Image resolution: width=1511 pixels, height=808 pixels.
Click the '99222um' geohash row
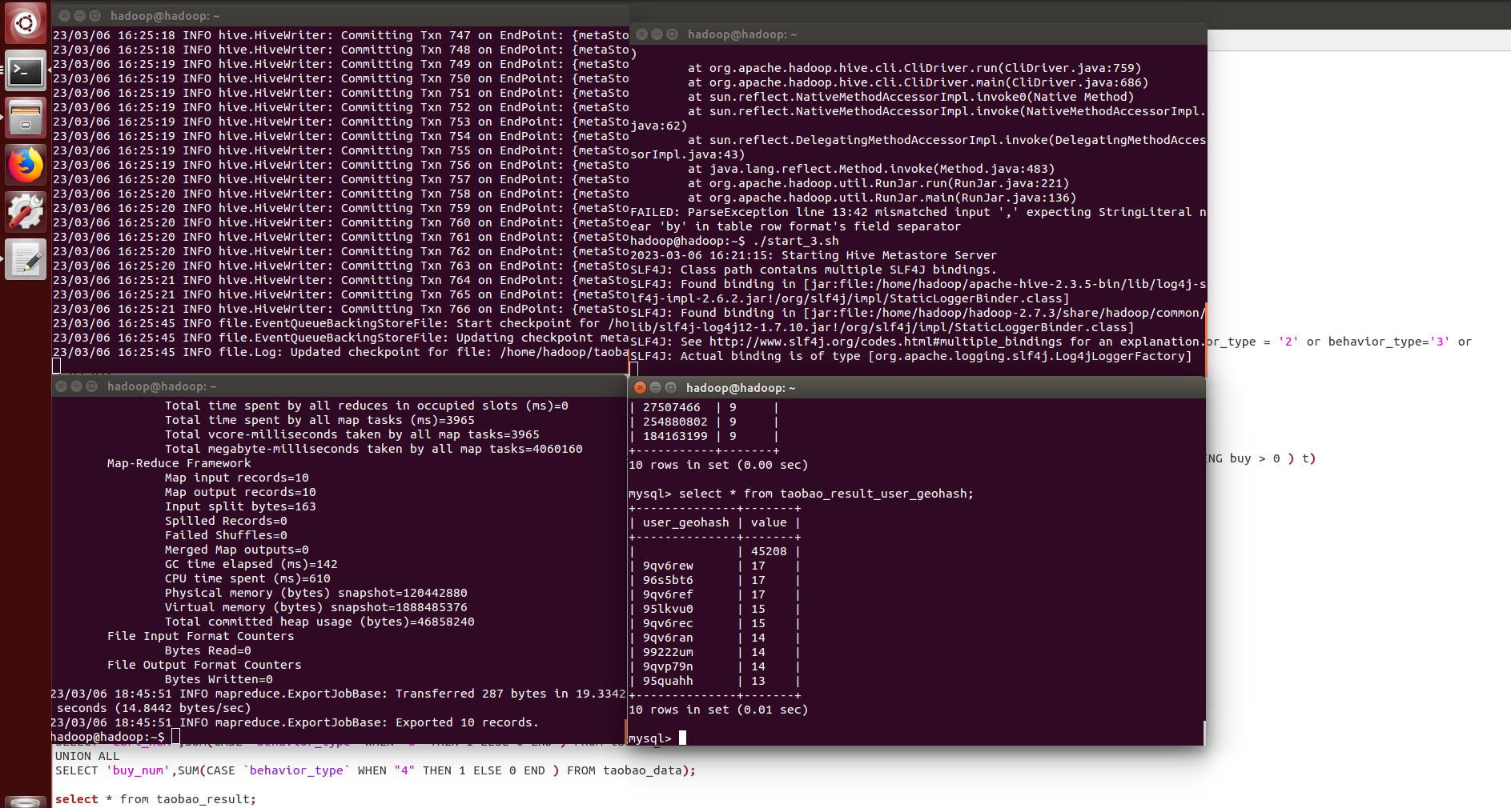click(714, 652)
